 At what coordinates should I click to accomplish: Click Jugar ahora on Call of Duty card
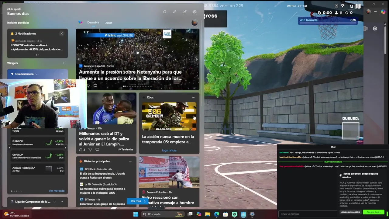click(x=169, y=150)
